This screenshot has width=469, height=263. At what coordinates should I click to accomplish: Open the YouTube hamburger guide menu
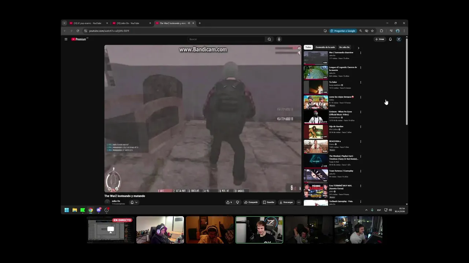66,39
